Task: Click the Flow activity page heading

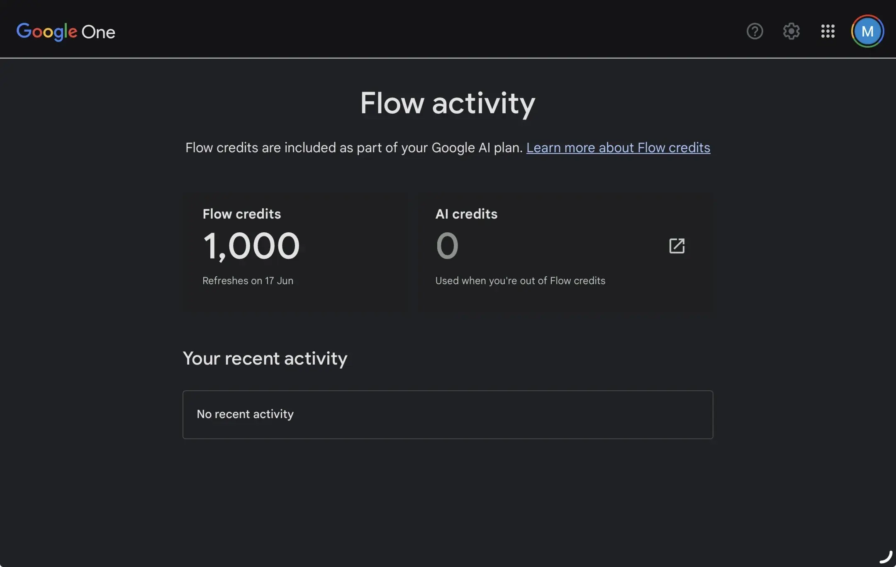Action: click(x=448, y=103)
